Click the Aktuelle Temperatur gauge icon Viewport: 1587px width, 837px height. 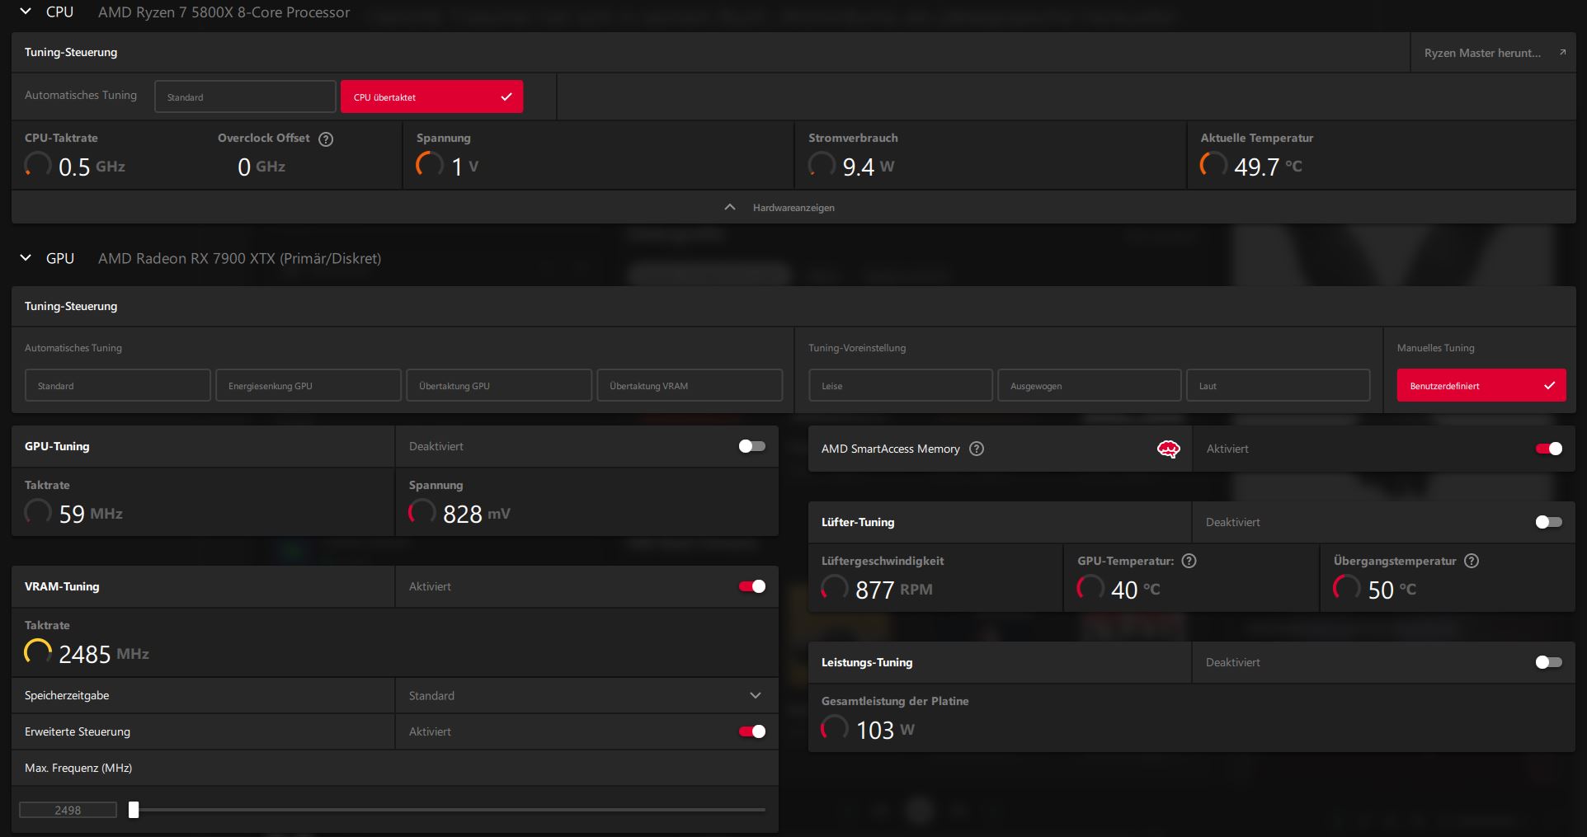click(x=1213, y=165)
